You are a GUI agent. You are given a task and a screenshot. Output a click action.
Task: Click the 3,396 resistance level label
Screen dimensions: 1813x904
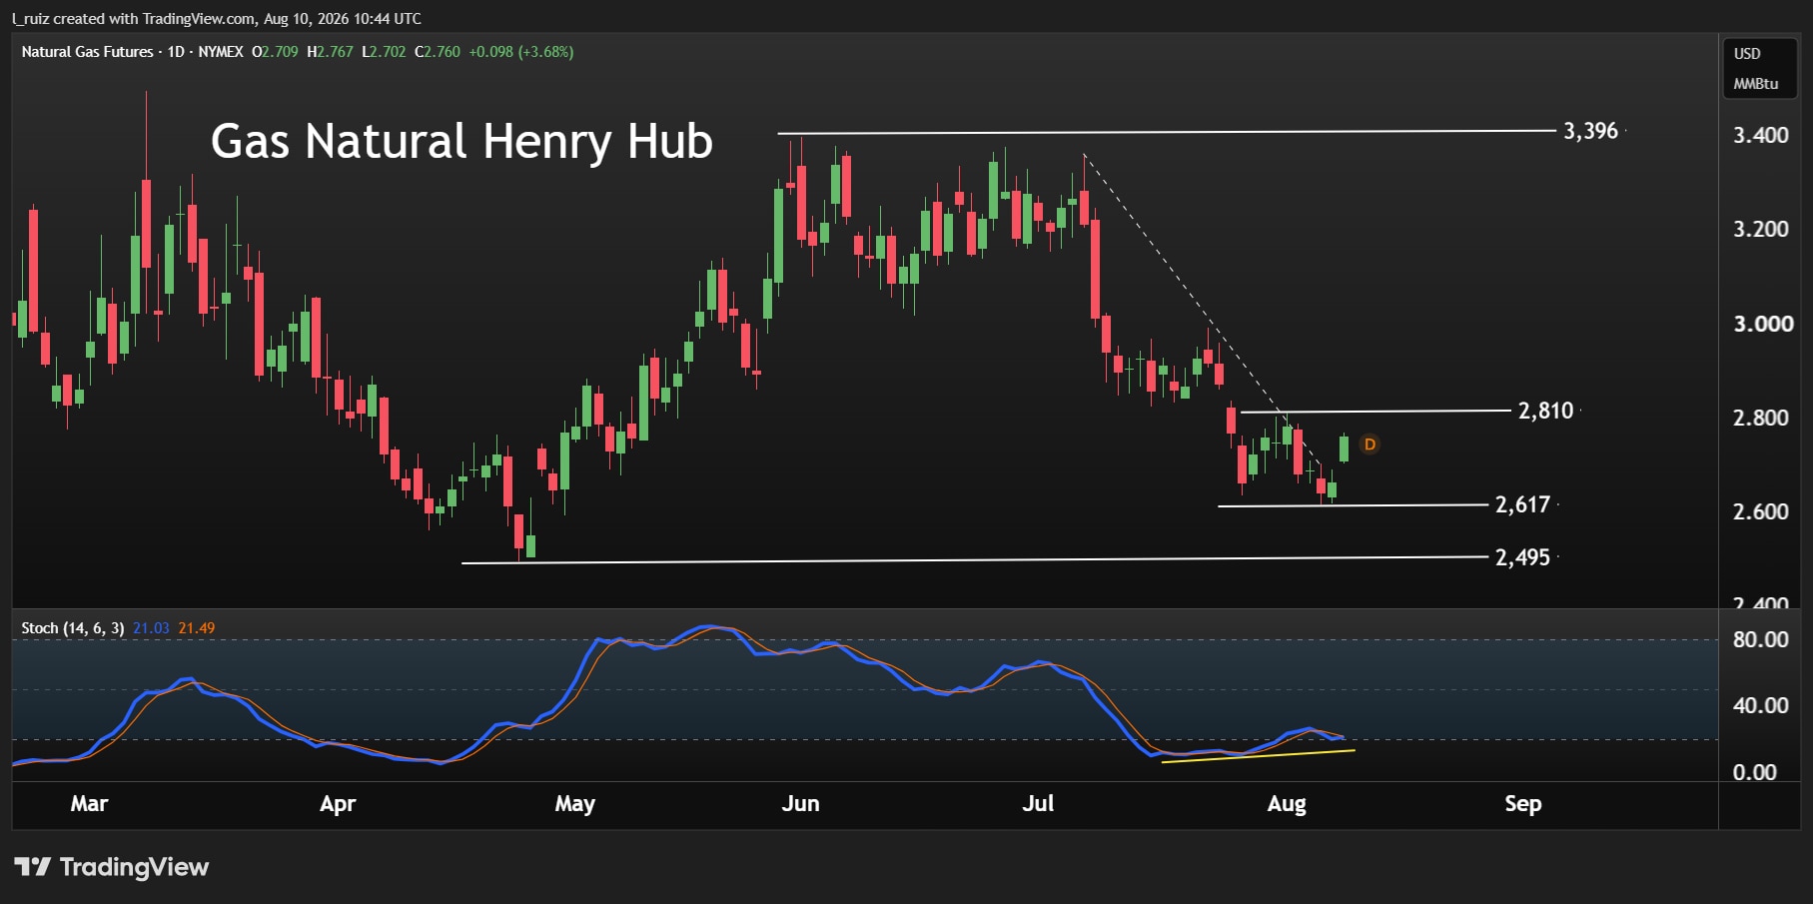1590,131
